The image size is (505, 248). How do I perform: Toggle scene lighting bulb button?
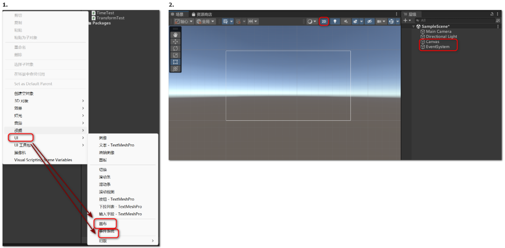click(335, 21)
